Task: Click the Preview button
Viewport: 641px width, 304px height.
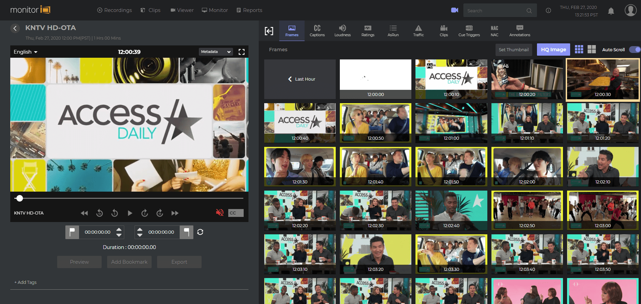Action: 79,262
